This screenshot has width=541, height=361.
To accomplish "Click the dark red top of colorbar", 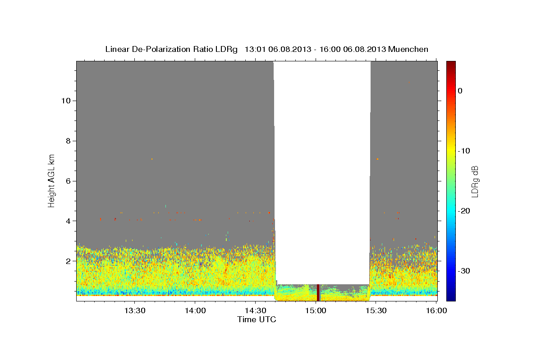I will (x=451, y=65).
